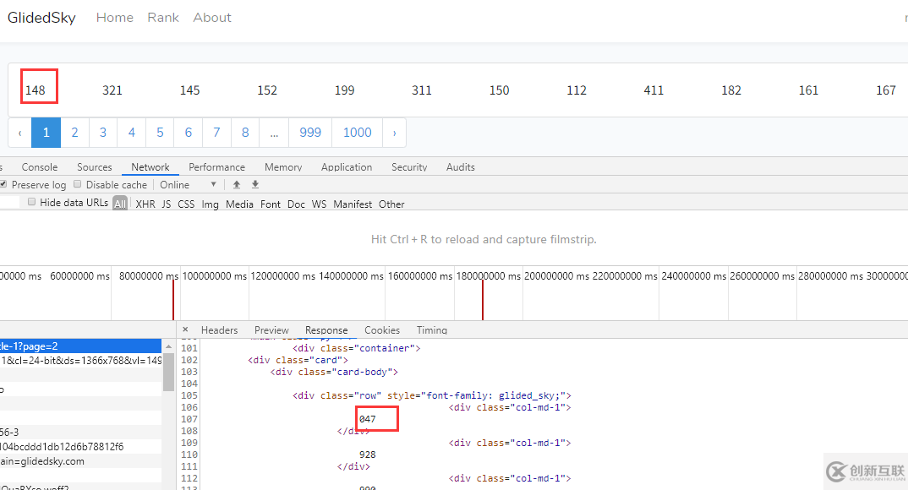The height and width of the screenshot is (490, 908).
Task: Filter requests by Doc
Action: click(296, 204)
